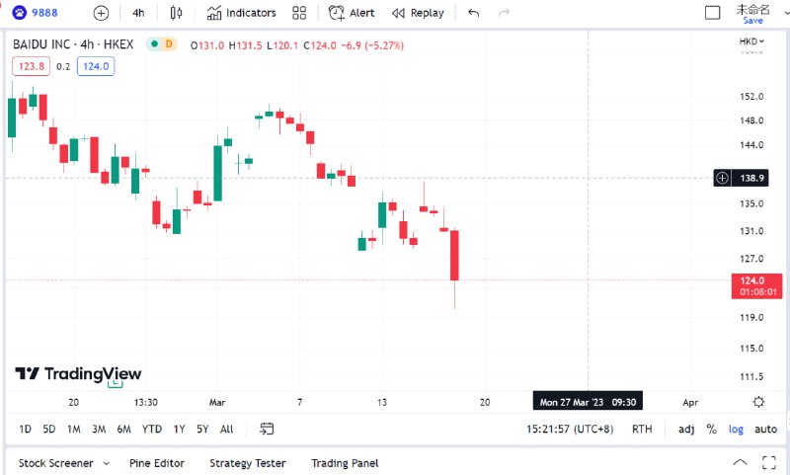The width and height of the screenshot is (790, 475).
Task: Switch to the Pine Editor tab
Action: tap(156, 463)
